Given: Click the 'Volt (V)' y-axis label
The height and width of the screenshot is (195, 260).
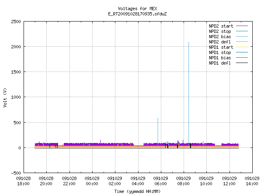Looking at the screenshot, I should pos(5,97).
